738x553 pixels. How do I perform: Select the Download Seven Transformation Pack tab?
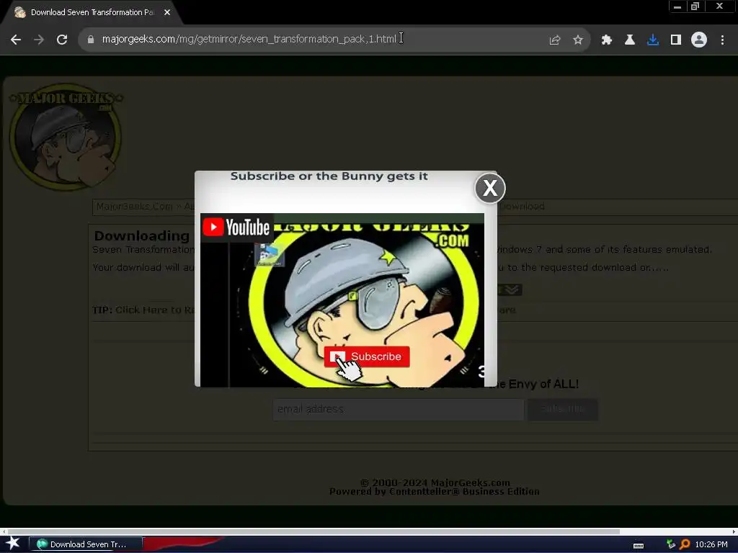point(92,12)
